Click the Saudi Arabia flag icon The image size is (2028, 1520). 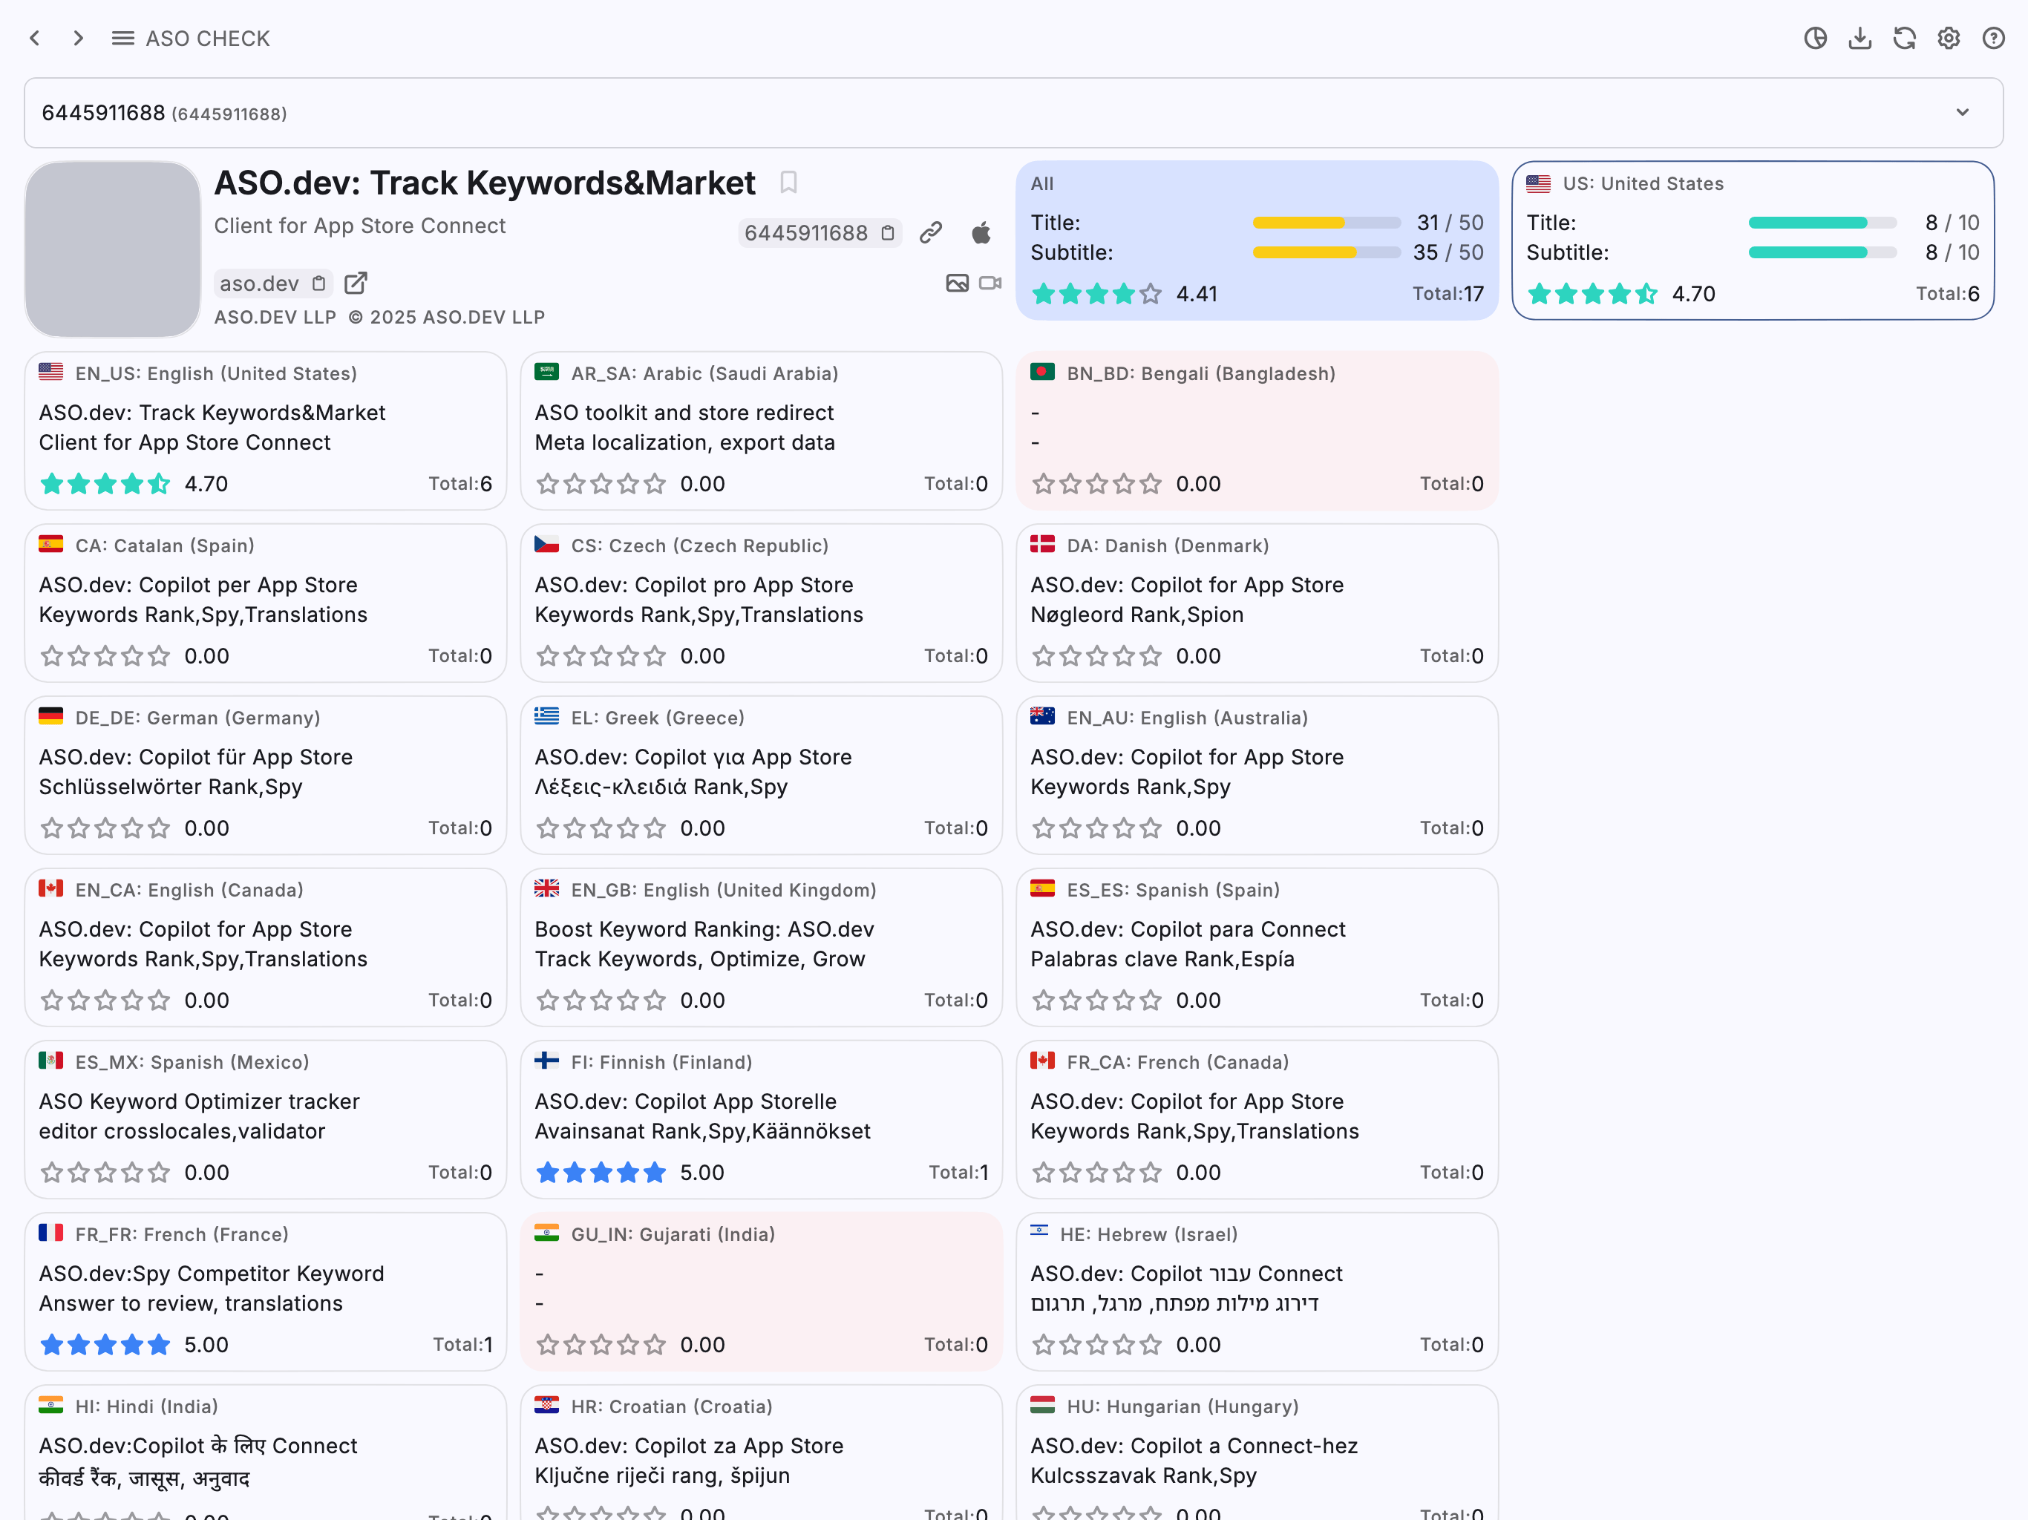point(546,373)
